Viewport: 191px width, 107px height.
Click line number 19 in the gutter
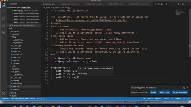47,68
